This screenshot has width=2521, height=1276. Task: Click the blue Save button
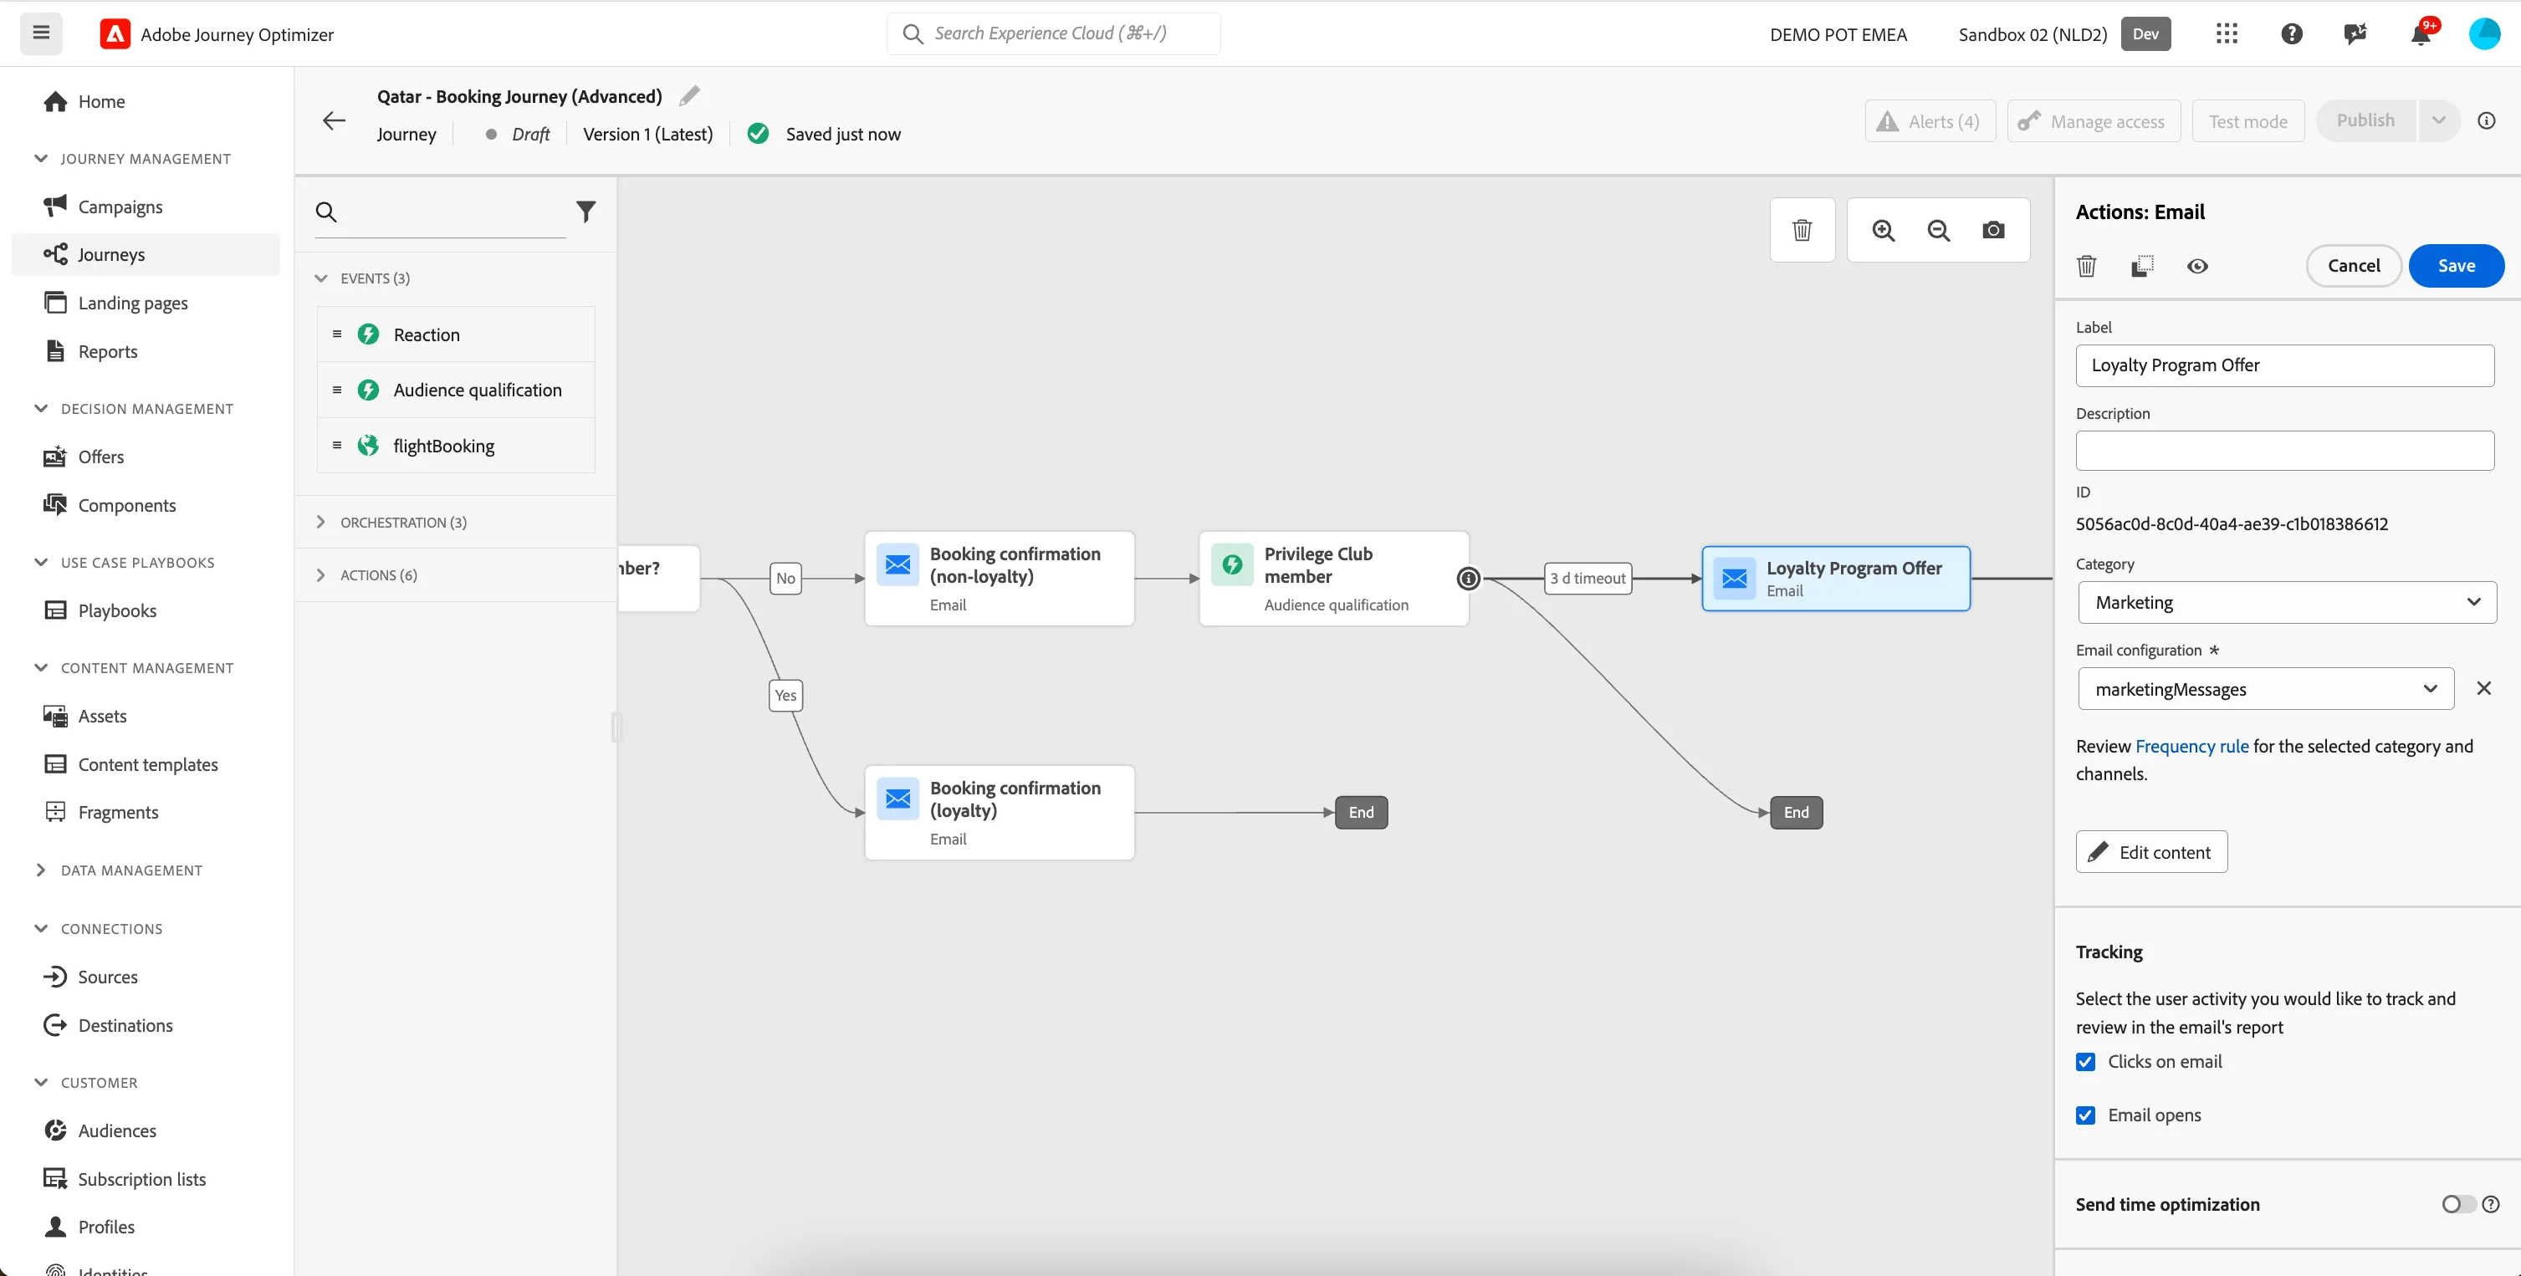tap(2456, 265)
